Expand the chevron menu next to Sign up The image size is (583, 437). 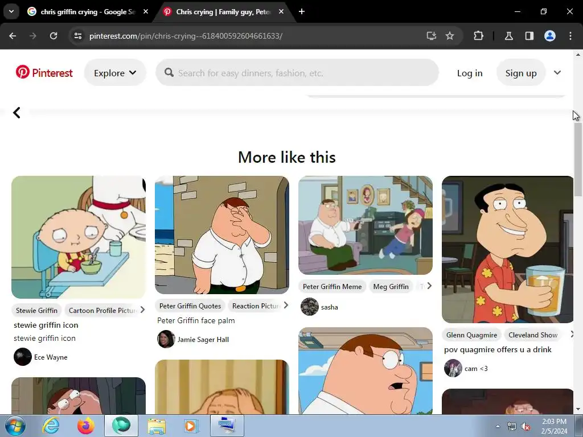[557, 72]
